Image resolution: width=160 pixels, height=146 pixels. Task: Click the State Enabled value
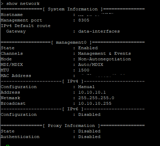[x=88, y=48]
